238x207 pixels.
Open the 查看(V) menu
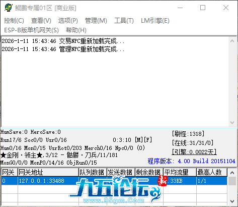pos(41,21)
